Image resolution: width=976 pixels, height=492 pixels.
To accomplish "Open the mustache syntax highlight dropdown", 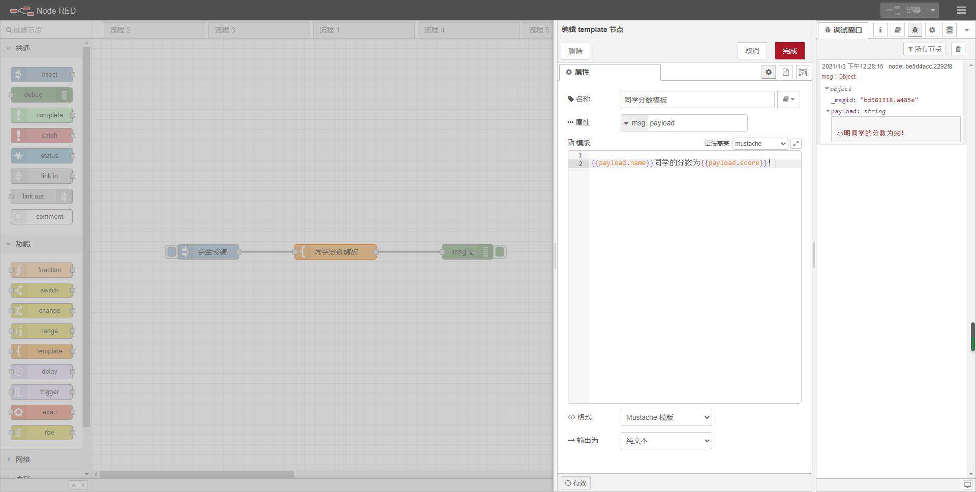I will [760, 144].
